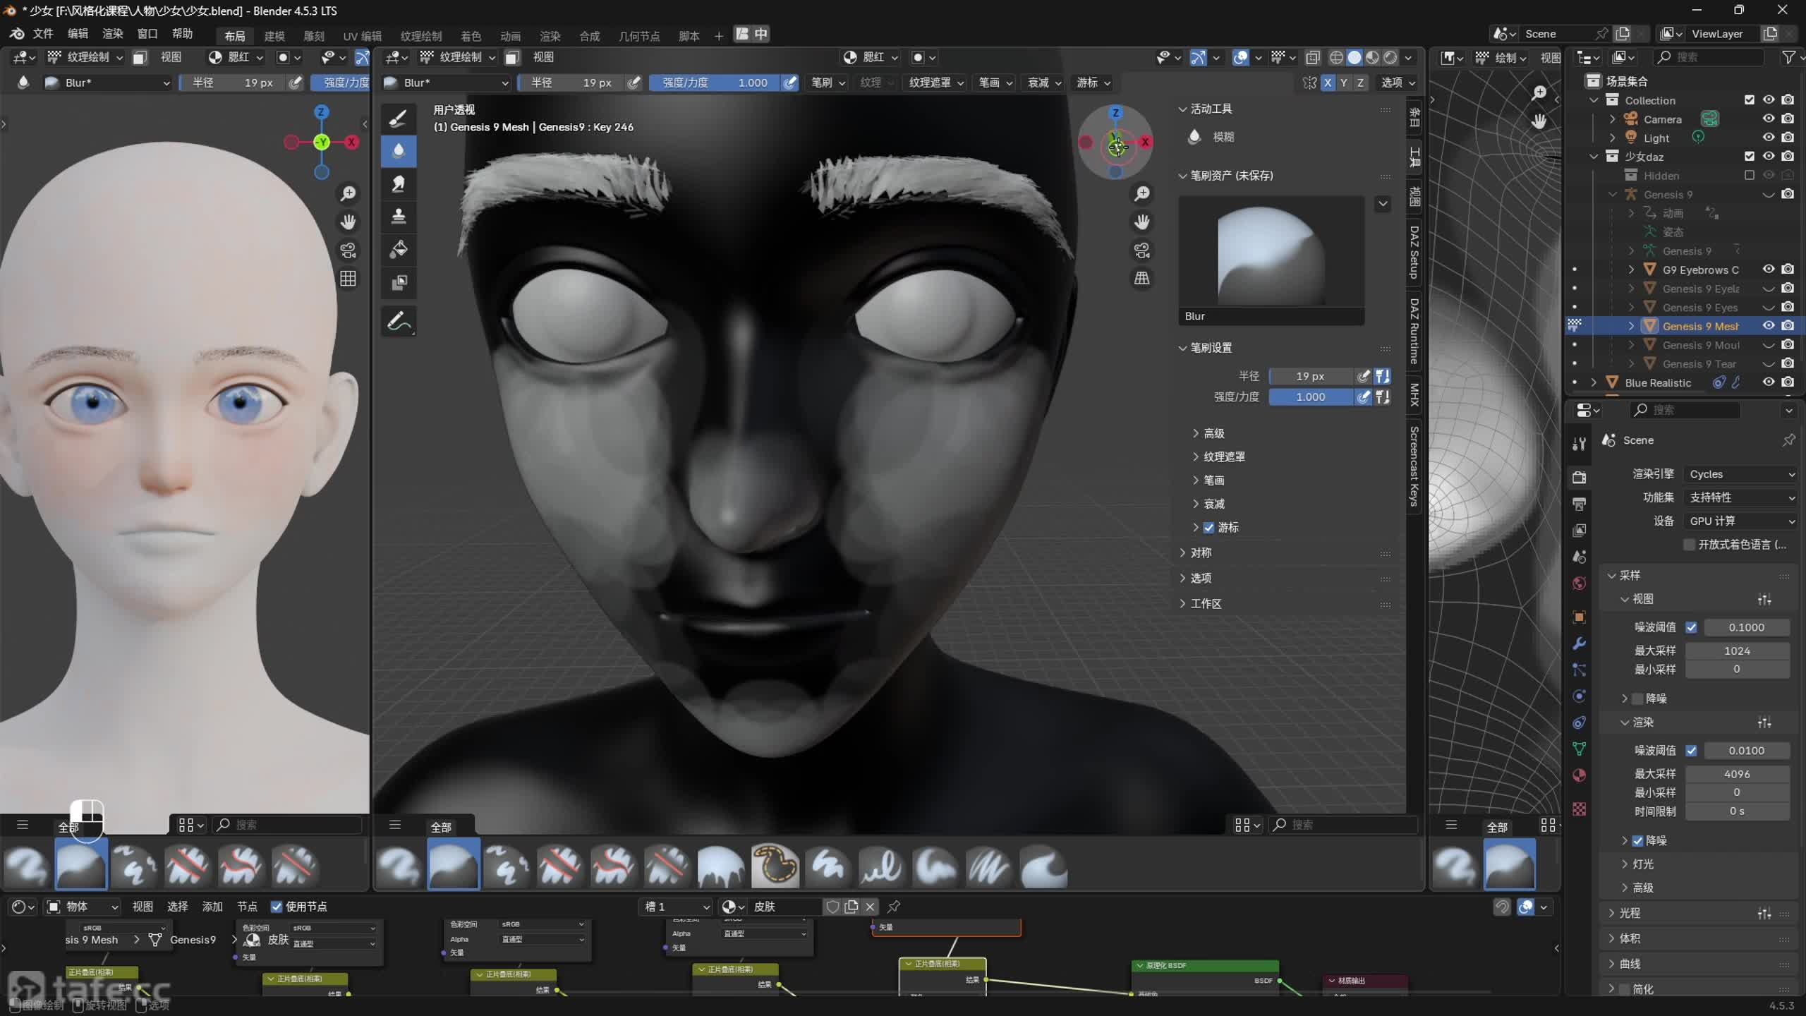The image size is (1806, 1016).
Task: Open the 文件 menu
Action: pyautogui.click(x=43, y=34)
